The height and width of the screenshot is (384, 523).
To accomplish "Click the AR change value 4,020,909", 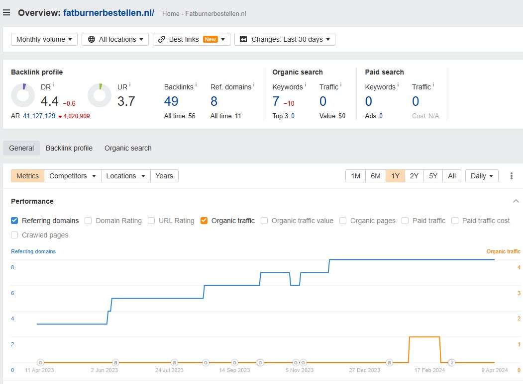I will 76,116.
